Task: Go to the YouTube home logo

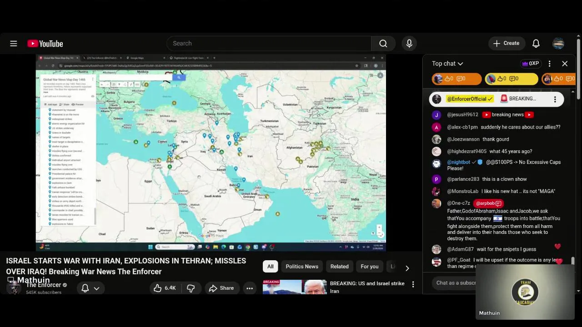Action: tap(45, 44)
